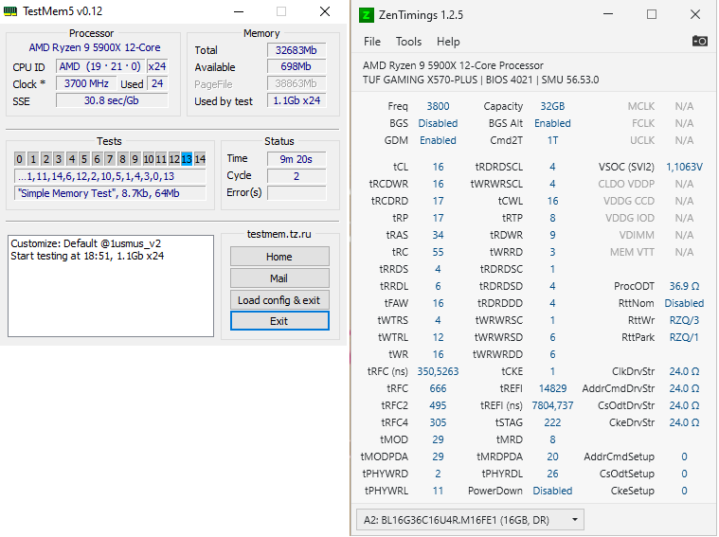719x537 pixels.
Task: Select test number 9 box
Action: point(135,159)
